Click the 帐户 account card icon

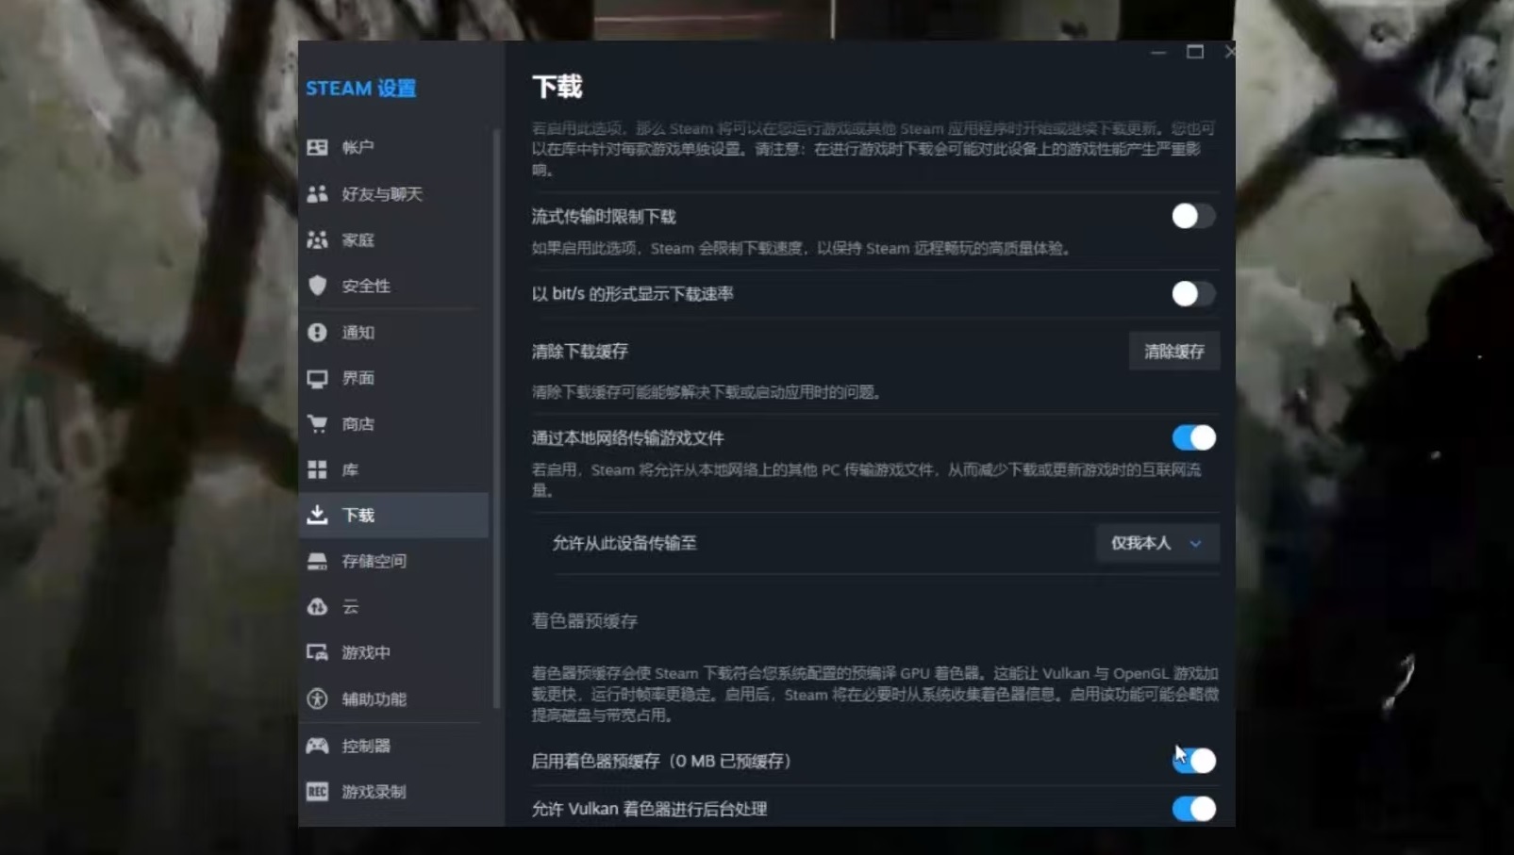coord(317,147)
